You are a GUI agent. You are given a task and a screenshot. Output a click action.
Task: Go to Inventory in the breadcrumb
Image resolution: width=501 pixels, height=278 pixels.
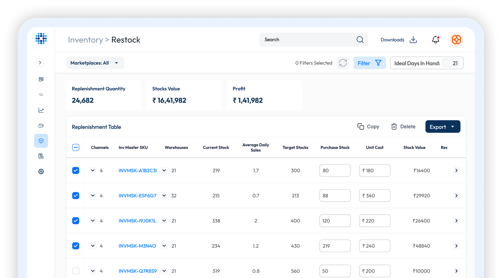click(x=85, y=40)
